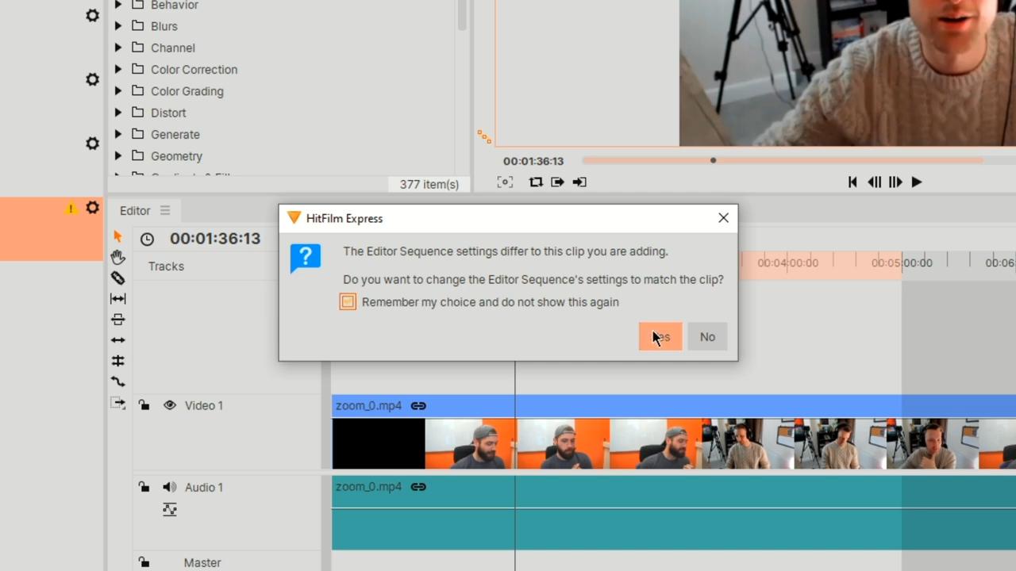Image resolution: width=1016 pixels, height=571 pixels.
Task: Expand the Color Correction folder
Action: [118, 69]
